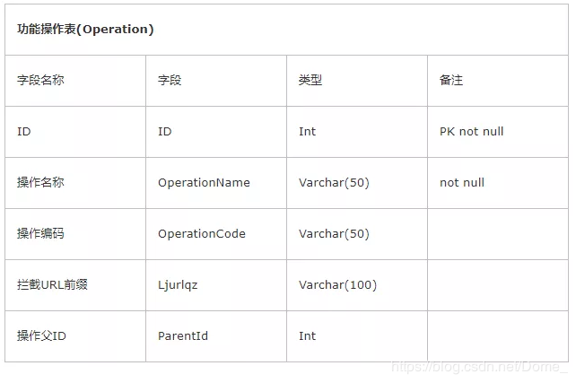Click the 备注 column header
The height and width of the screenshot is (383, 576).
(x=451, y=81)
